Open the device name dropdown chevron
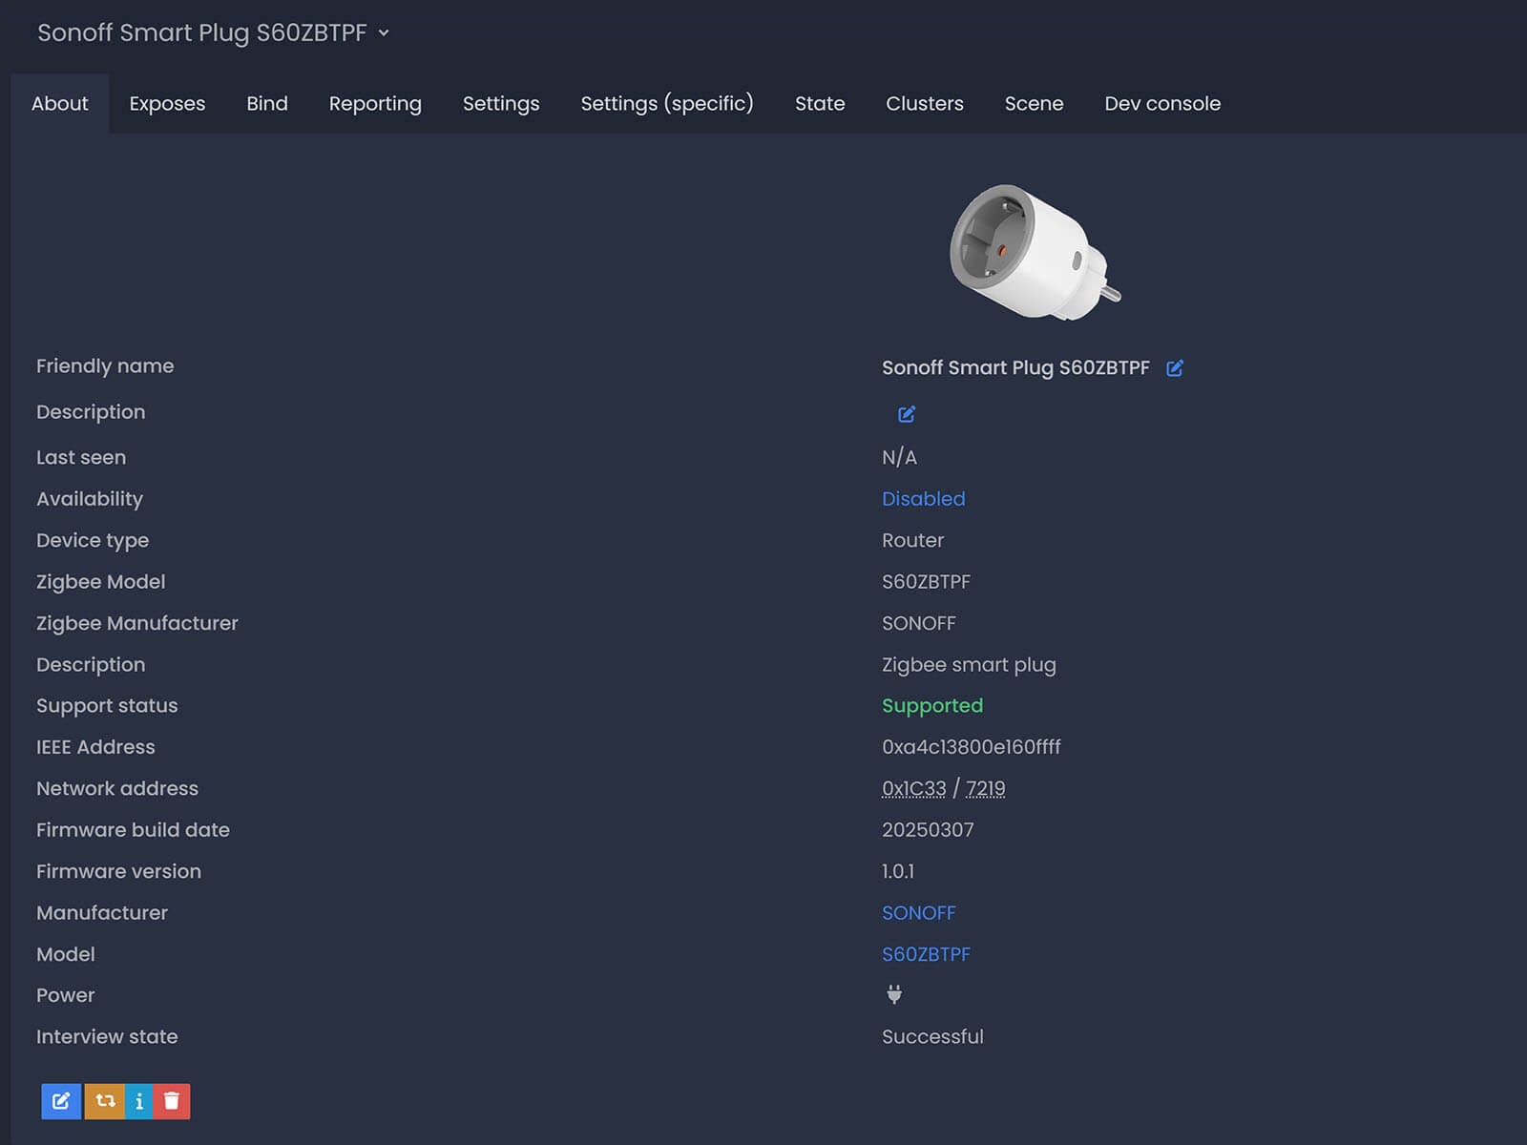Viewport: 1527px width, 1145px height. pyautogui.click(x=384, y=32)
